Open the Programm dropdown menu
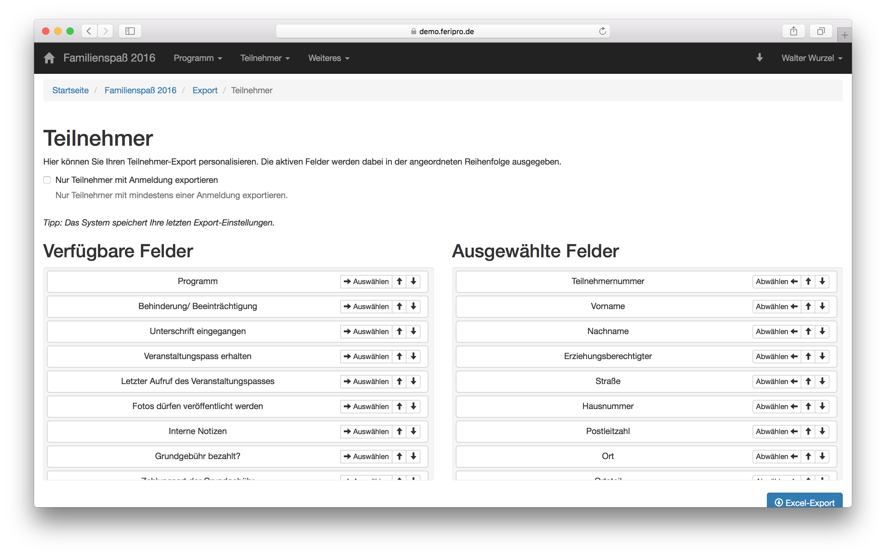 tap(198, 58)
